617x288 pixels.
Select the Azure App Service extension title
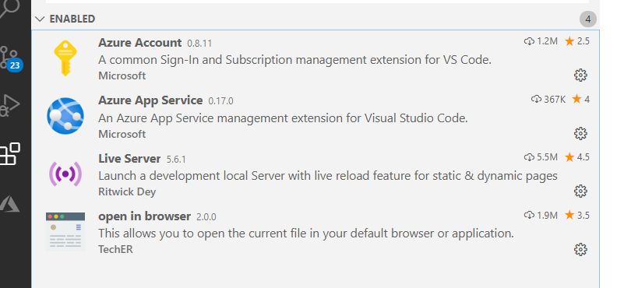click(x=150, y=100)
